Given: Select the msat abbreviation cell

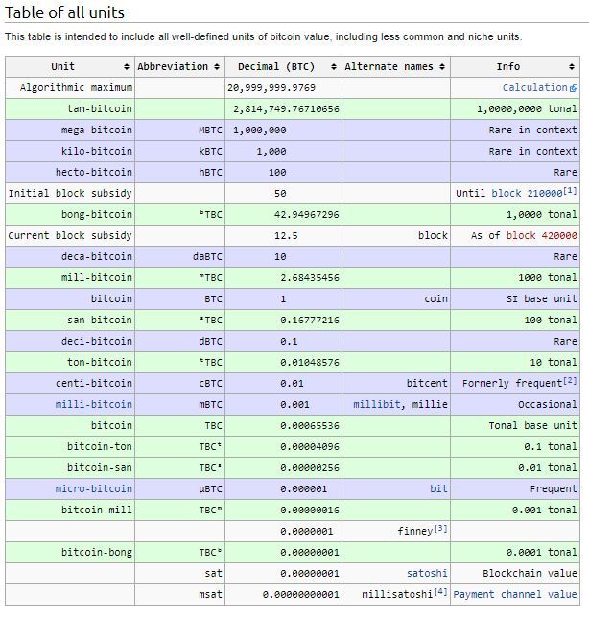Looking at the screenshot, I should pos(180,594).
